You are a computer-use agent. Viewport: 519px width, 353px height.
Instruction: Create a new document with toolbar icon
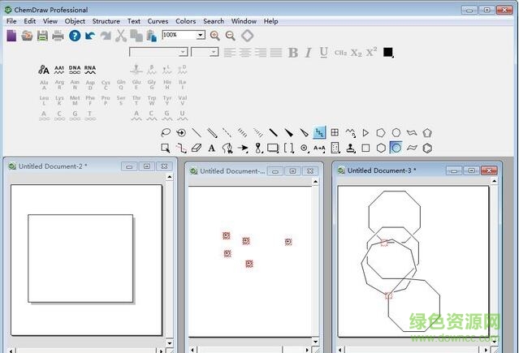[11, 36]
